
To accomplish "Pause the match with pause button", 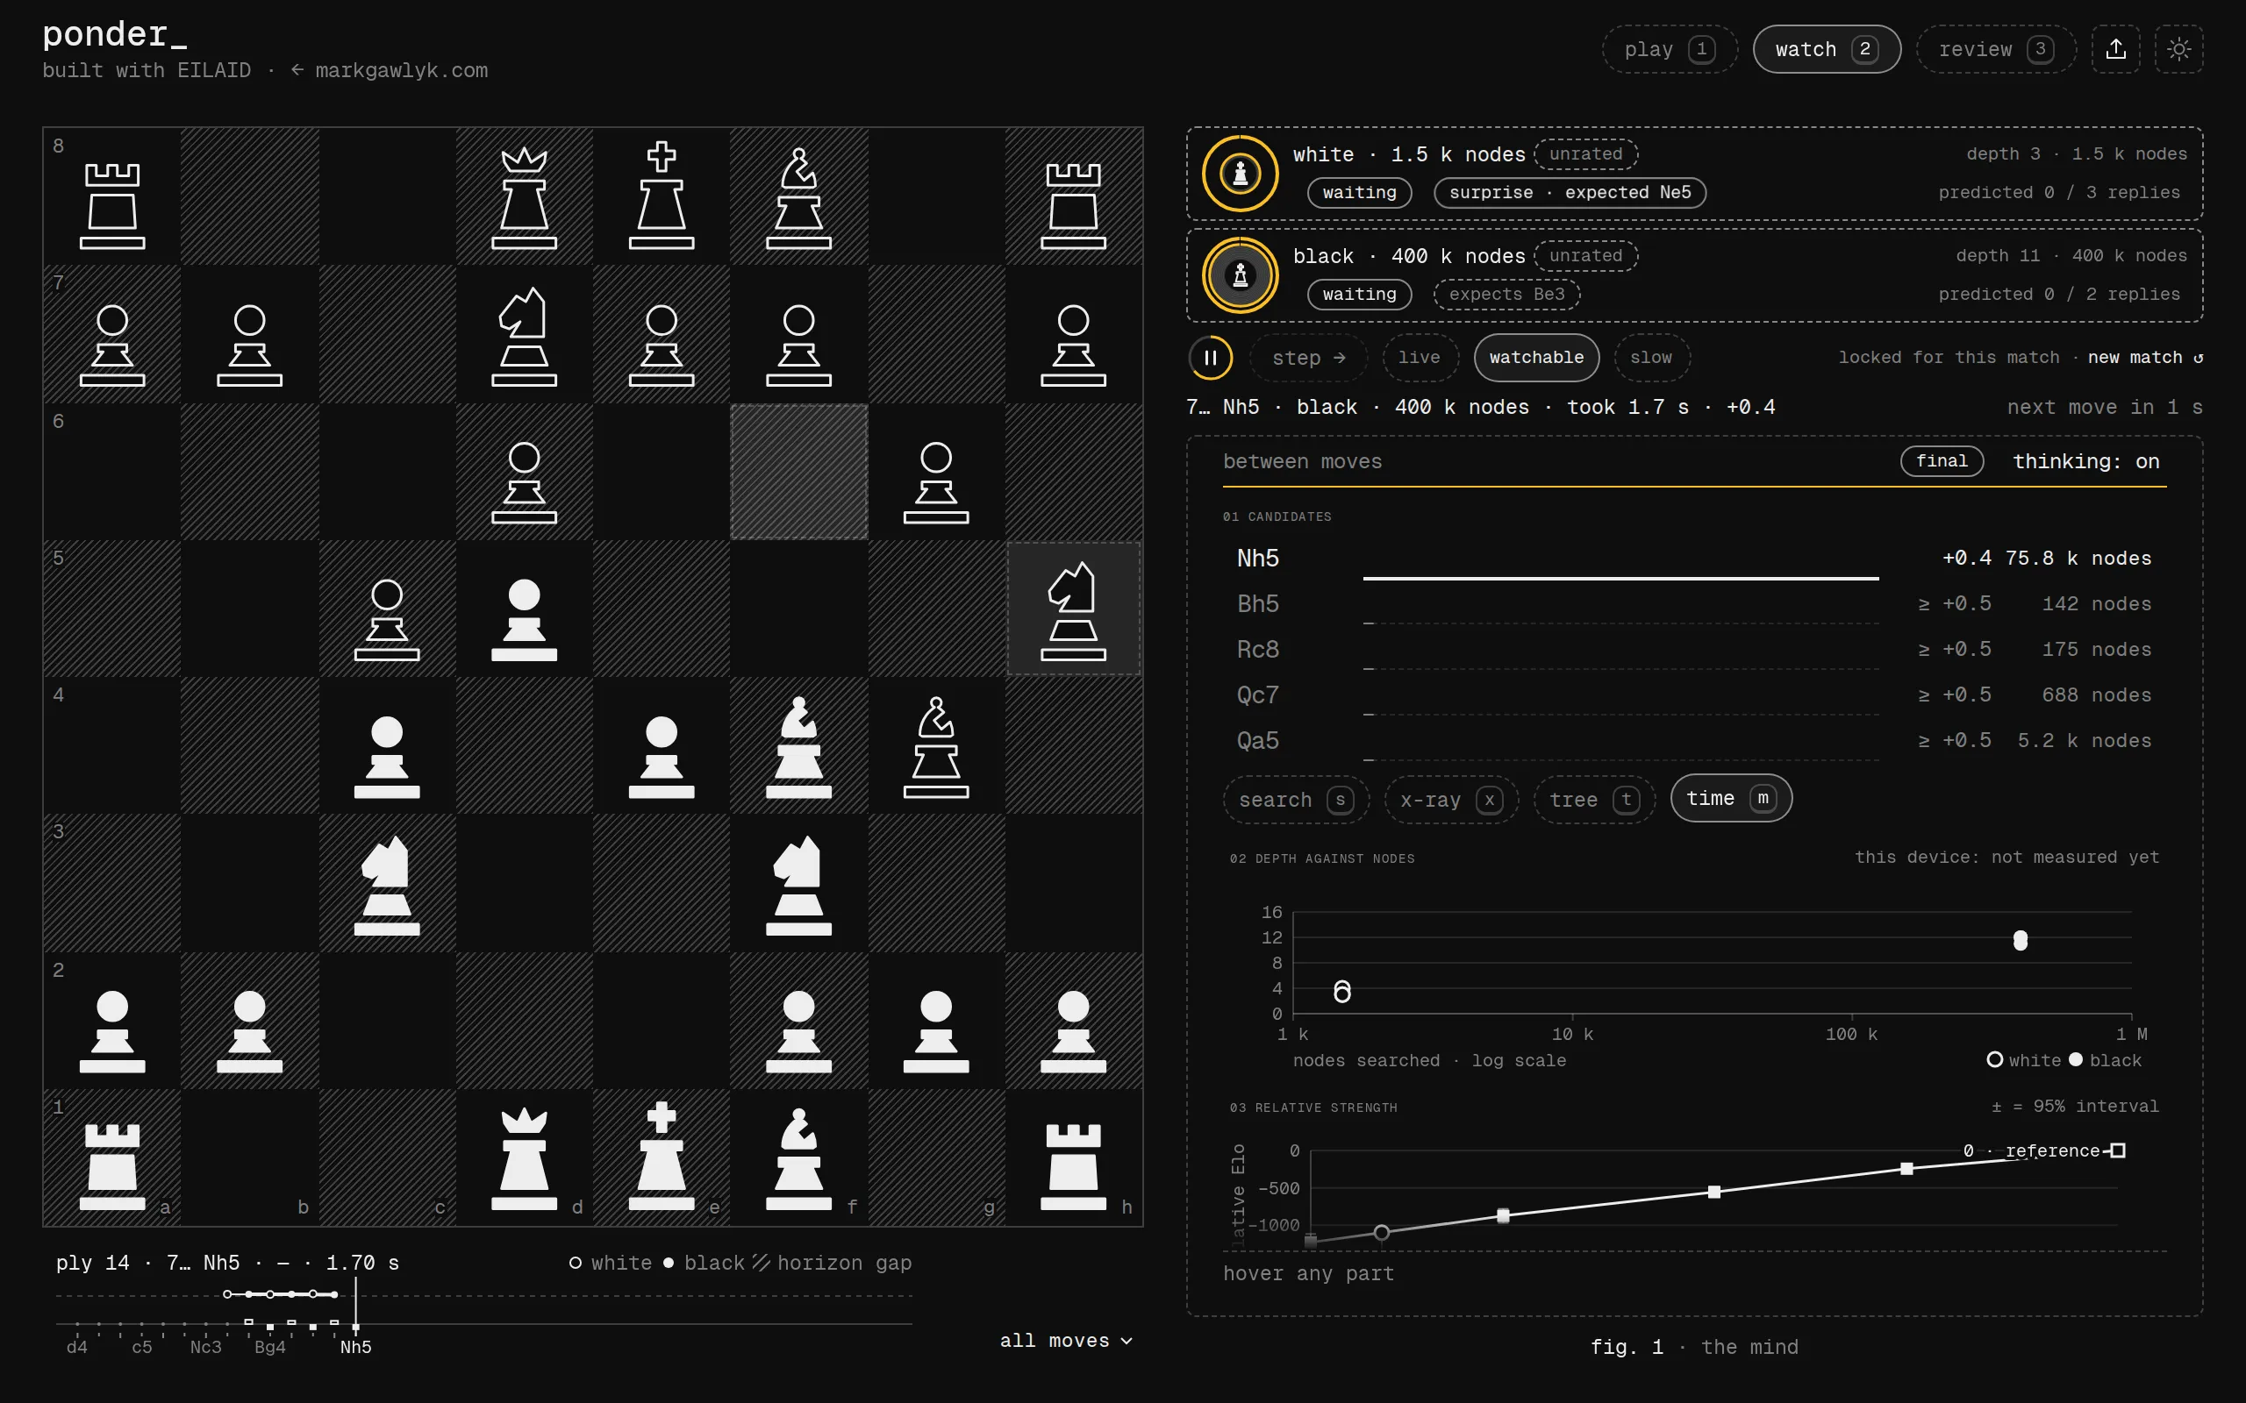I will click(x=1210, y=357).
